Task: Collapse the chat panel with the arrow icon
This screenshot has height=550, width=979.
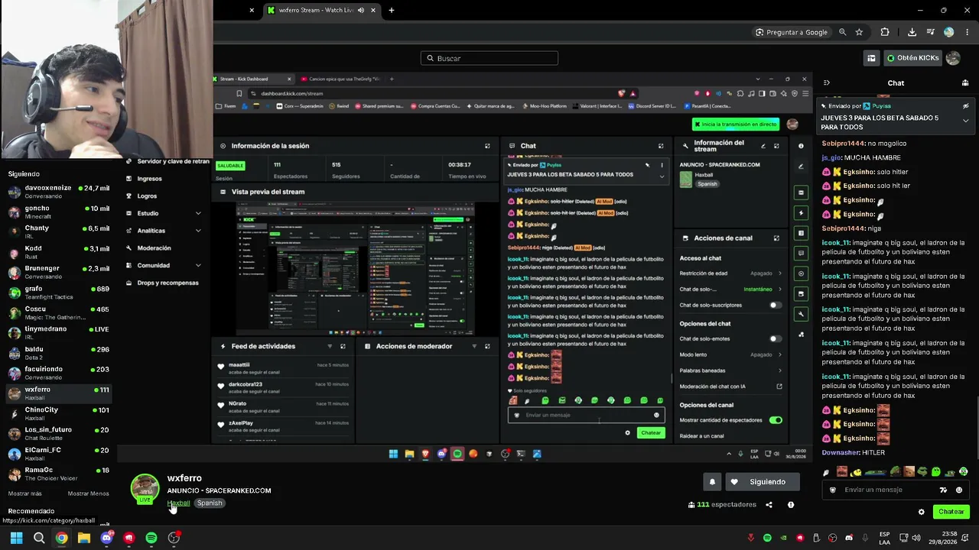Action: pyautogui.click(x=826, y=83)
